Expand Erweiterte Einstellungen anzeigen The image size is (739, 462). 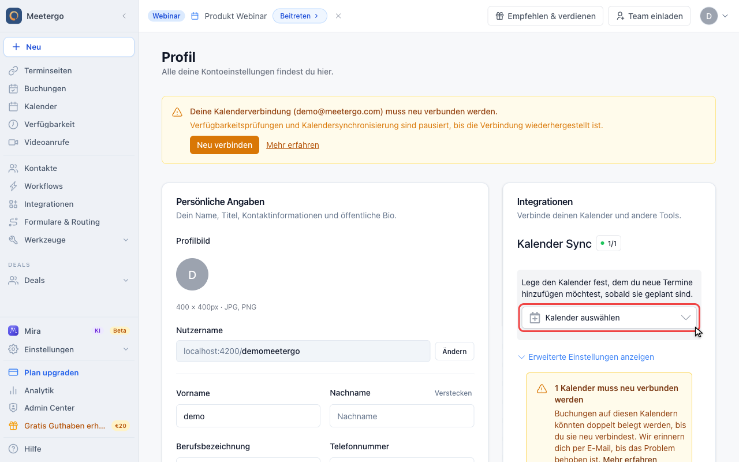pyautogui.click(x=586, y=357)
